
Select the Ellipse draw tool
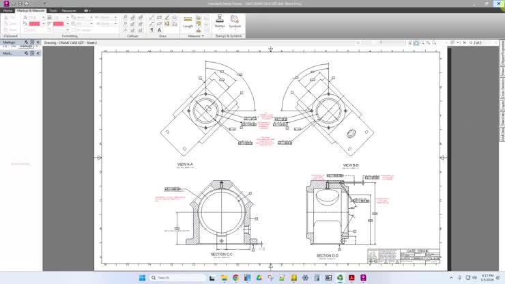point(160,24)
